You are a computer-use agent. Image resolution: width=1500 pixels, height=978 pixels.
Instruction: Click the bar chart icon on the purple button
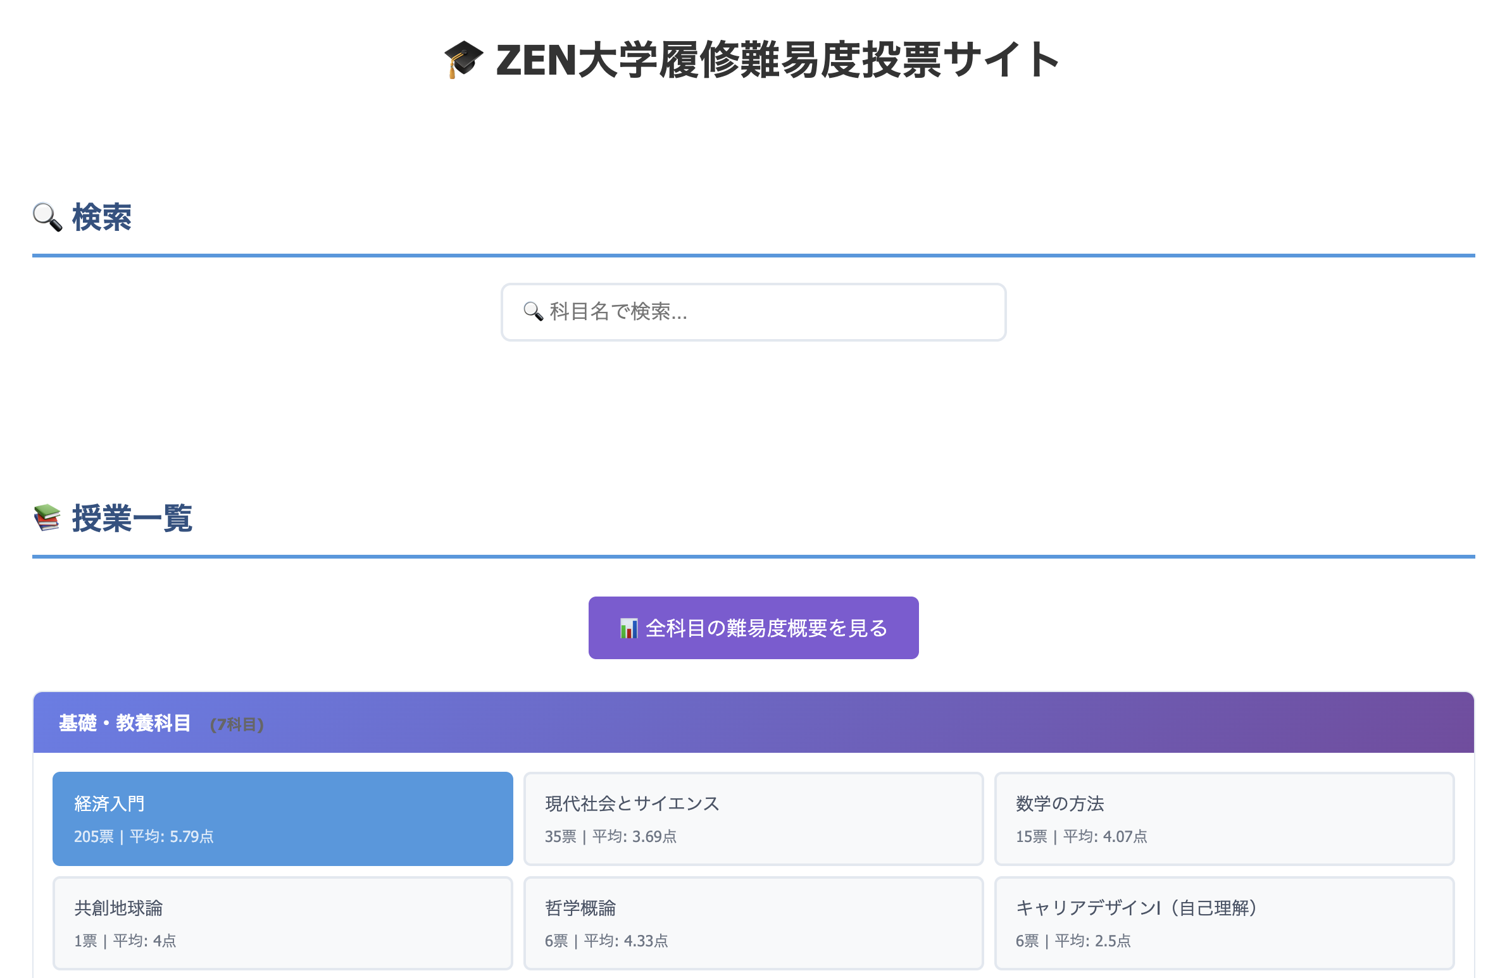coord(628,628)
